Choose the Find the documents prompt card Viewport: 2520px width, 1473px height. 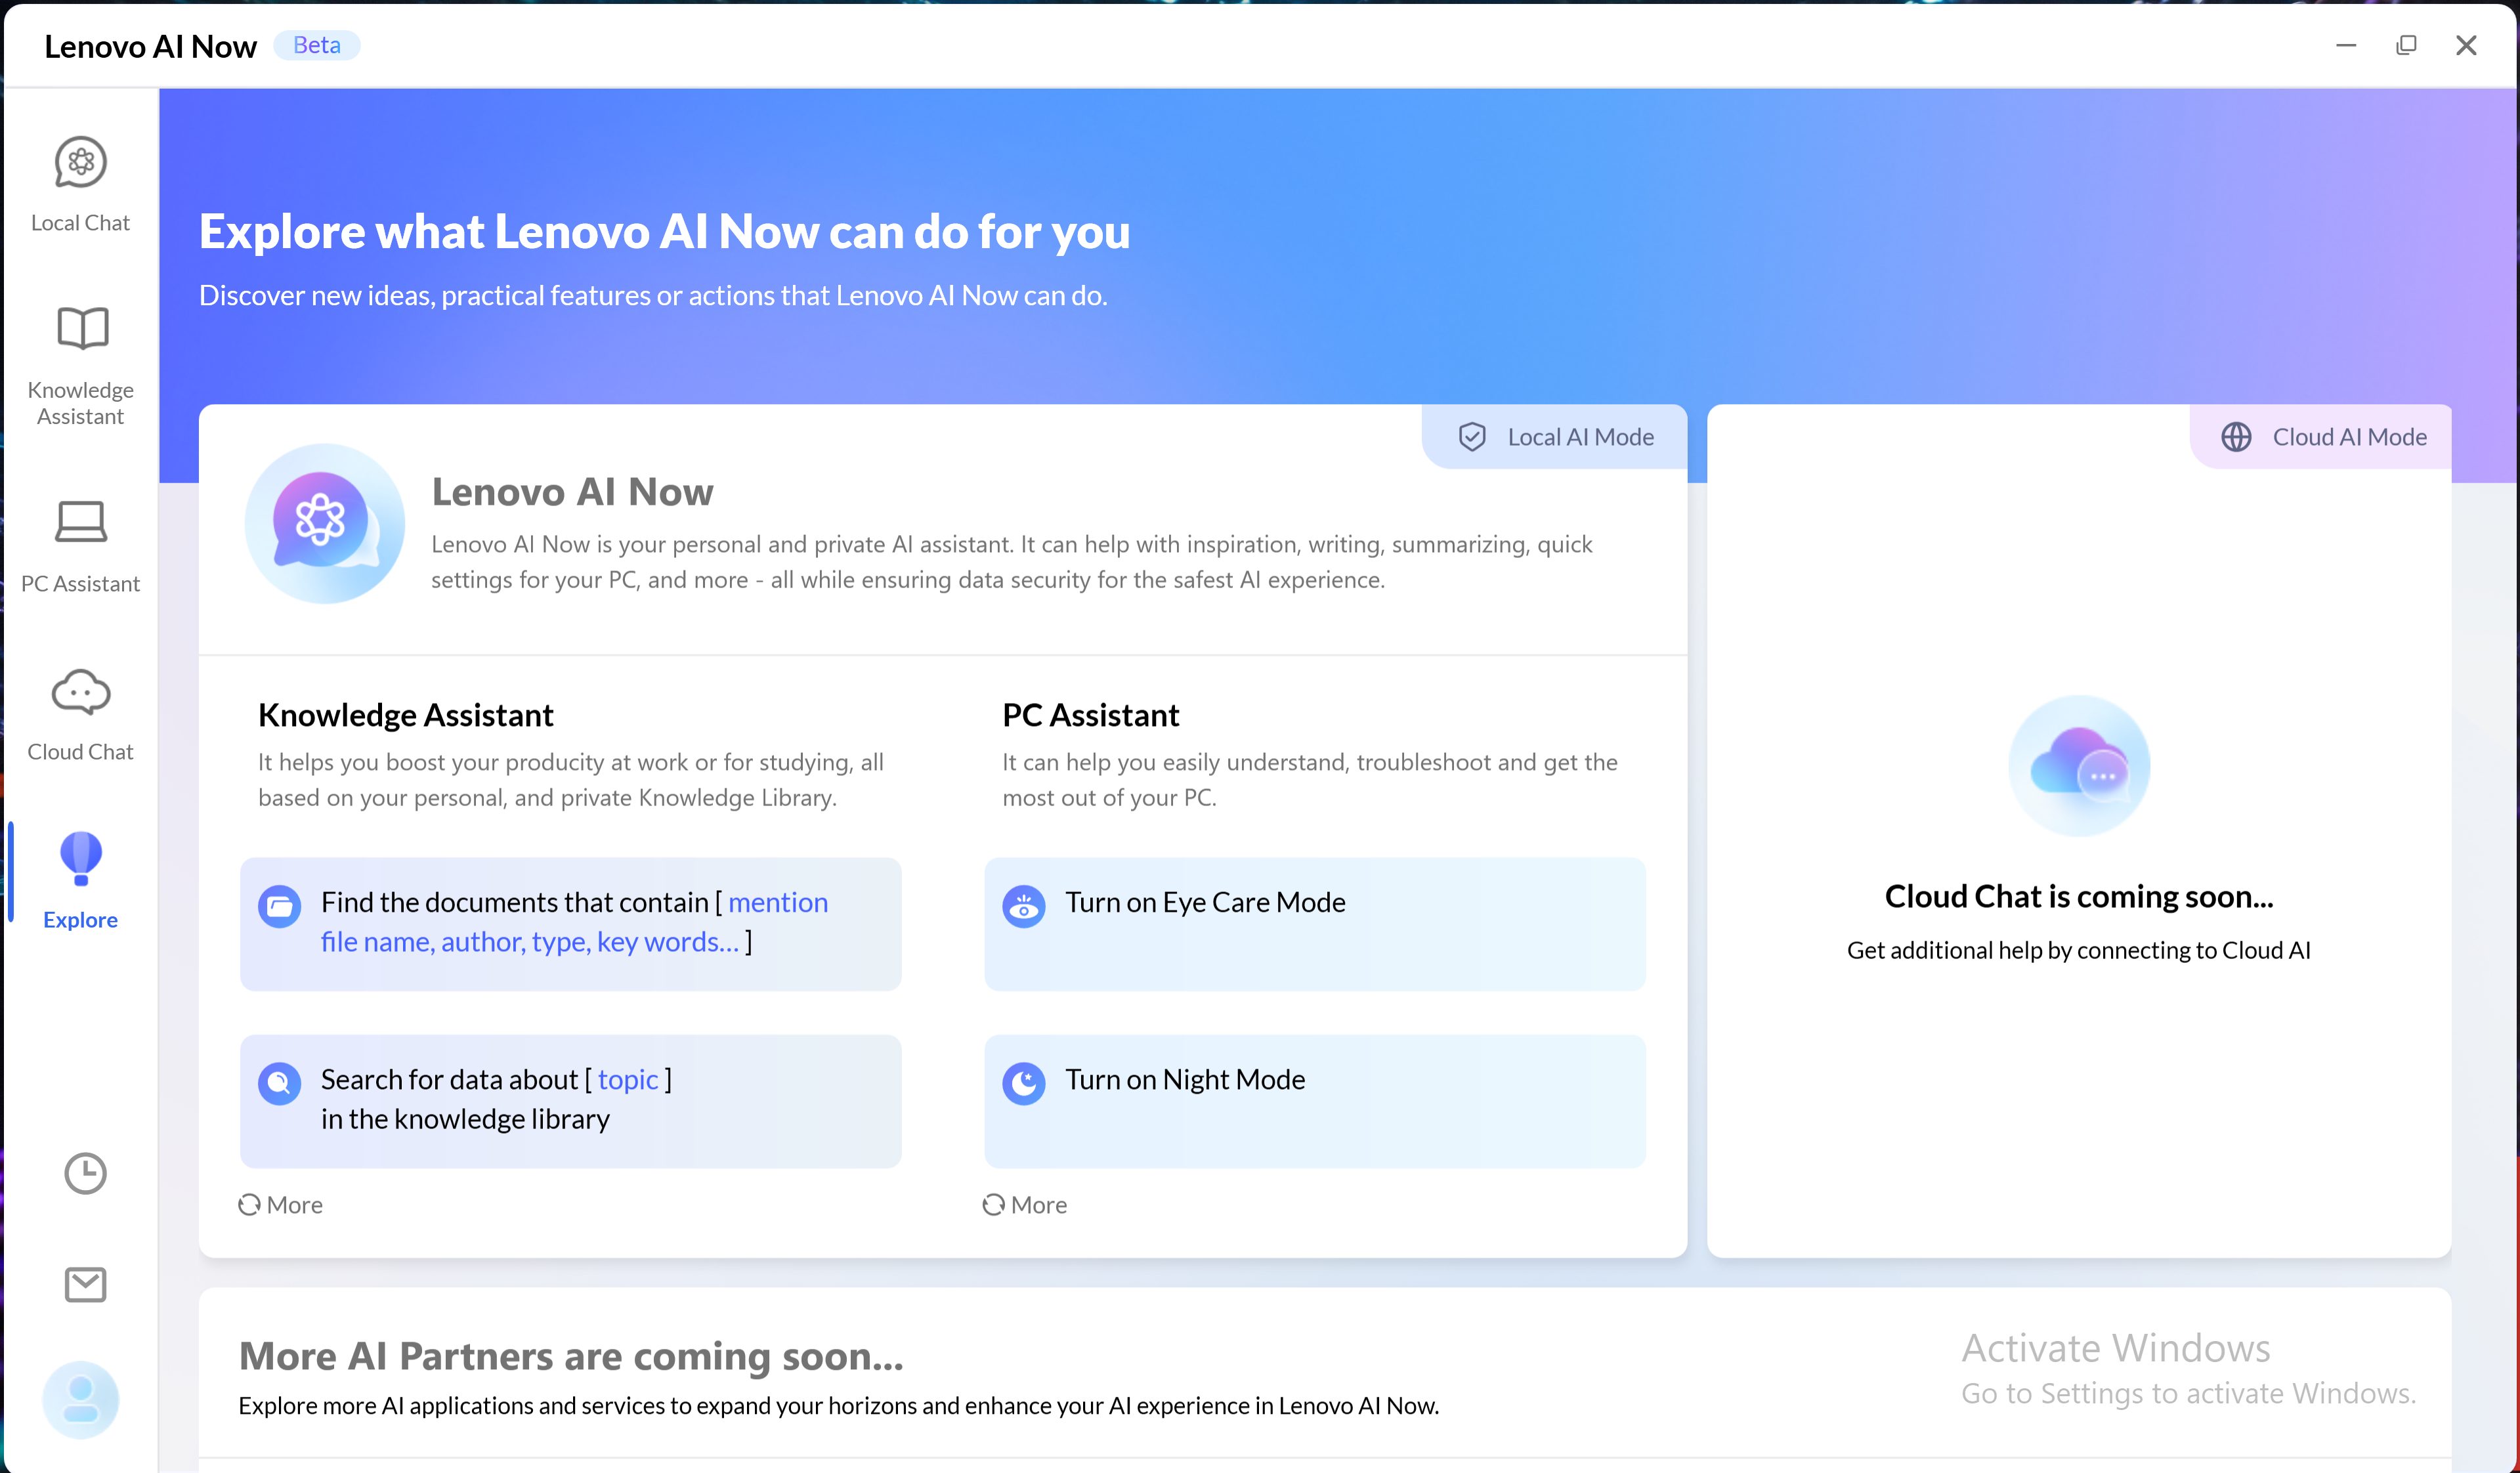coord(570,923)
